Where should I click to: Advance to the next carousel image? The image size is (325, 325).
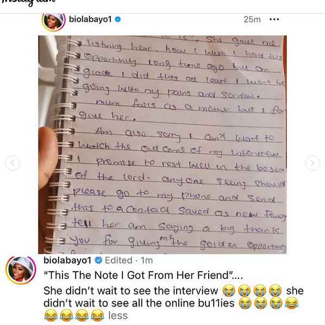[x=312, y=163]
